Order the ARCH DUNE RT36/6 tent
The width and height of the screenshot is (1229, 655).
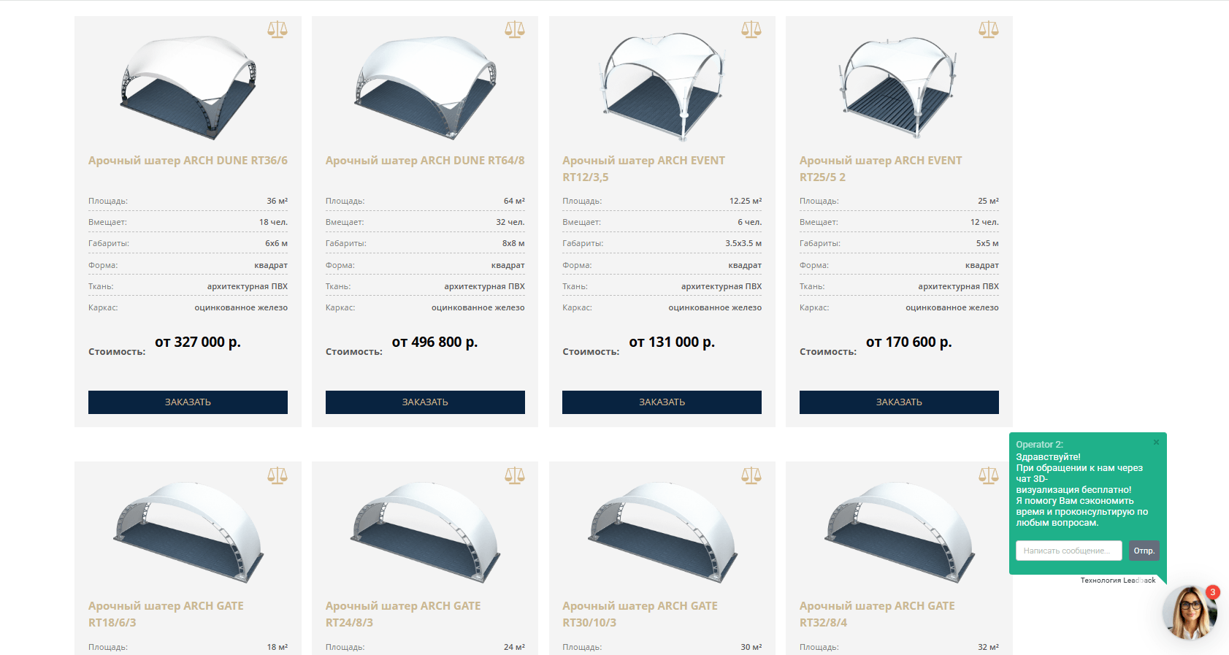(188, 402)
